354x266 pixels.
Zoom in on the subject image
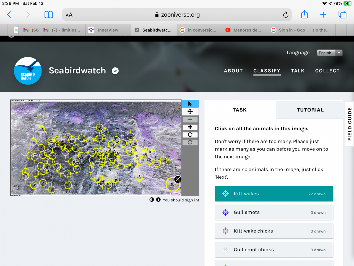[190, 127]
